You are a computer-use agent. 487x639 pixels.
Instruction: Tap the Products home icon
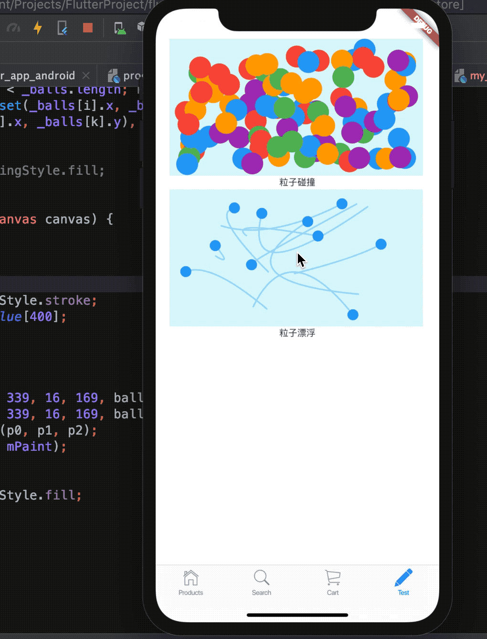(x=191, y=578)
